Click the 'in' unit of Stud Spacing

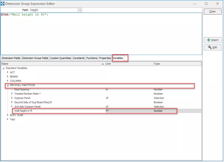coord(107,90)
